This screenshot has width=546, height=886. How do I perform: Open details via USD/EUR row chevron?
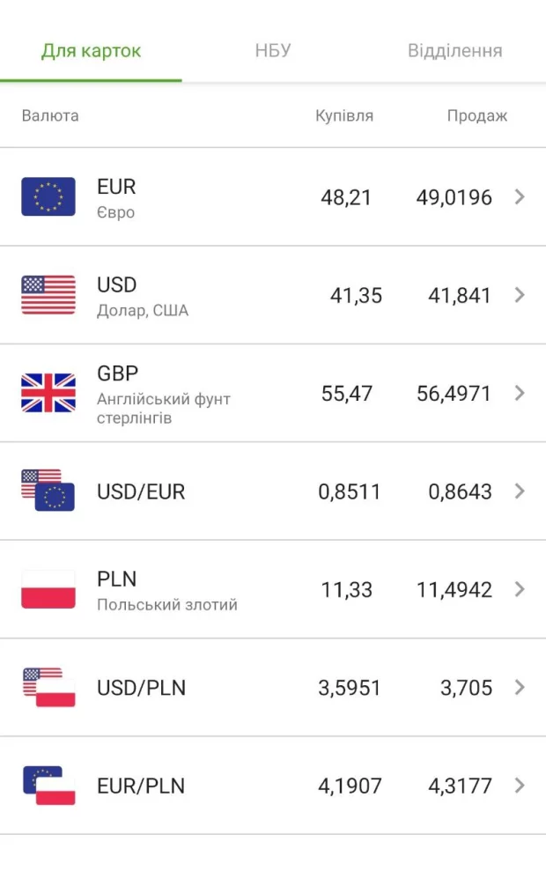(x=520, y=491)
